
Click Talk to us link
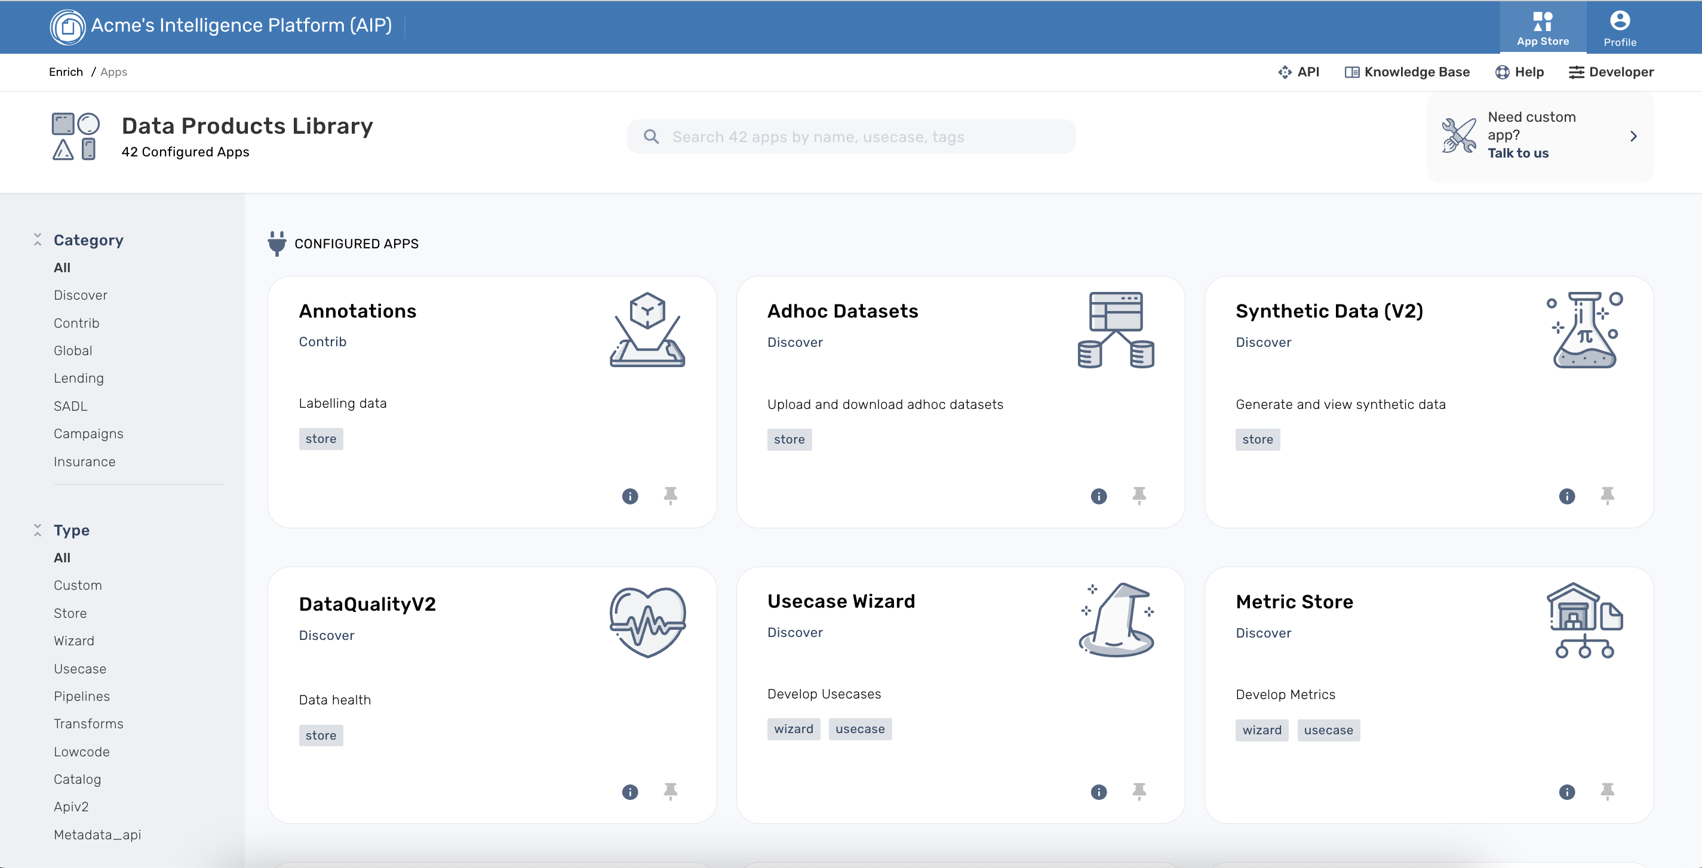[x=1518, y=152]
